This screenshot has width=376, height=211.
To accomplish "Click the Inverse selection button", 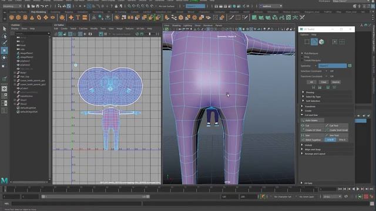I will (x=335, y=82).
